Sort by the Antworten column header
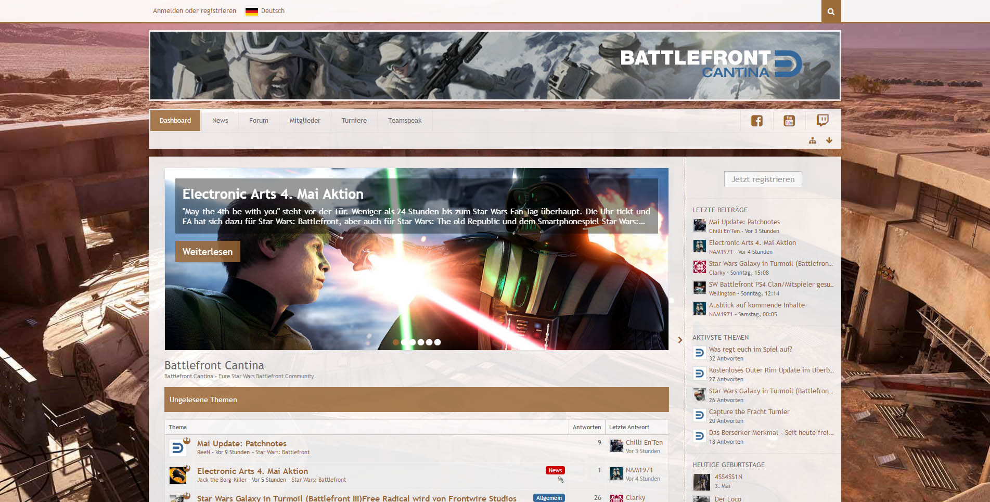 point(587,427)
